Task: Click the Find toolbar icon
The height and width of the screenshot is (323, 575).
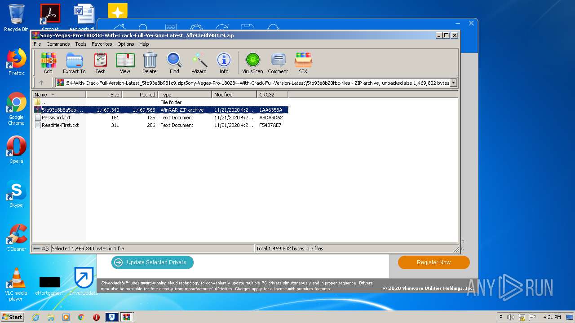Action: pyautogui.click(x=174, y=63)
